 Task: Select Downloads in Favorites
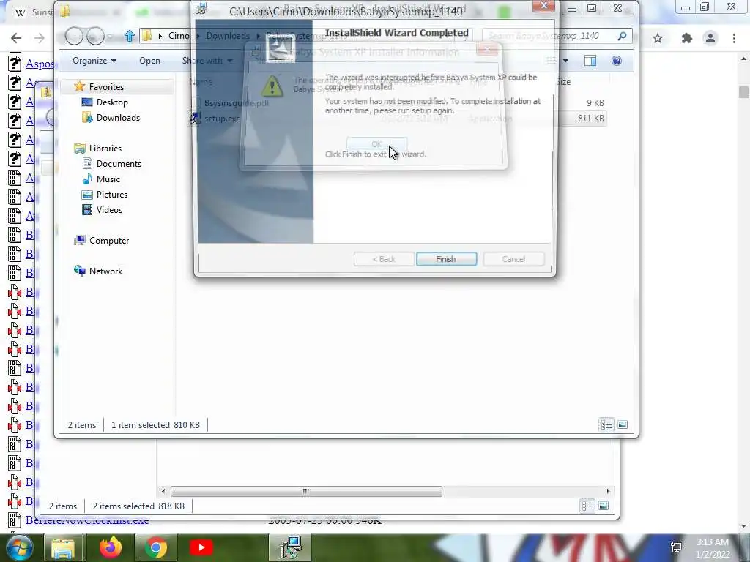click(x=118, y=118)
